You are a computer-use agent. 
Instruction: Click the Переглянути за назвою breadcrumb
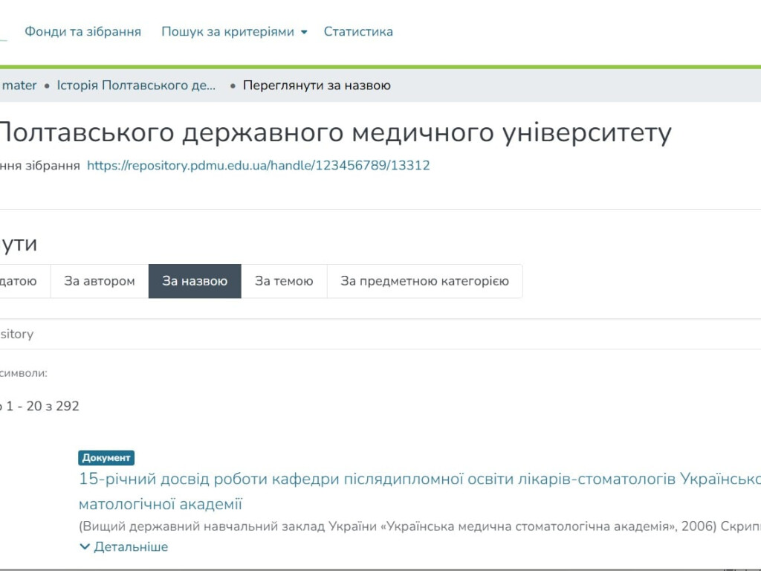[317, 86]
